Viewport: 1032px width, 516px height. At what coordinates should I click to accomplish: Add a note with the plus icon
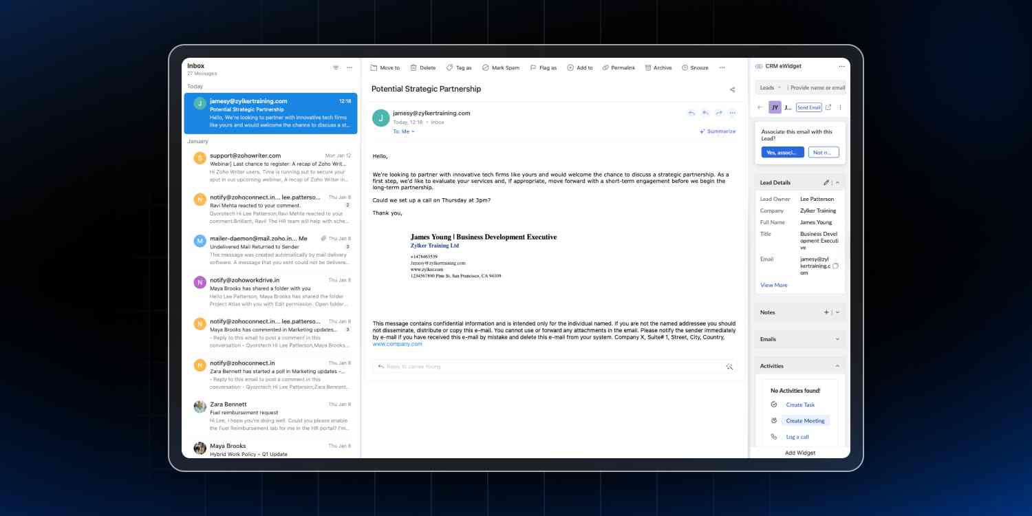point(826,312)
